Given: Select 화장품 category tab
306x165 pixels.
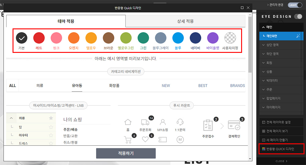Looking at the screenshot, I should [x=114, y=86].
